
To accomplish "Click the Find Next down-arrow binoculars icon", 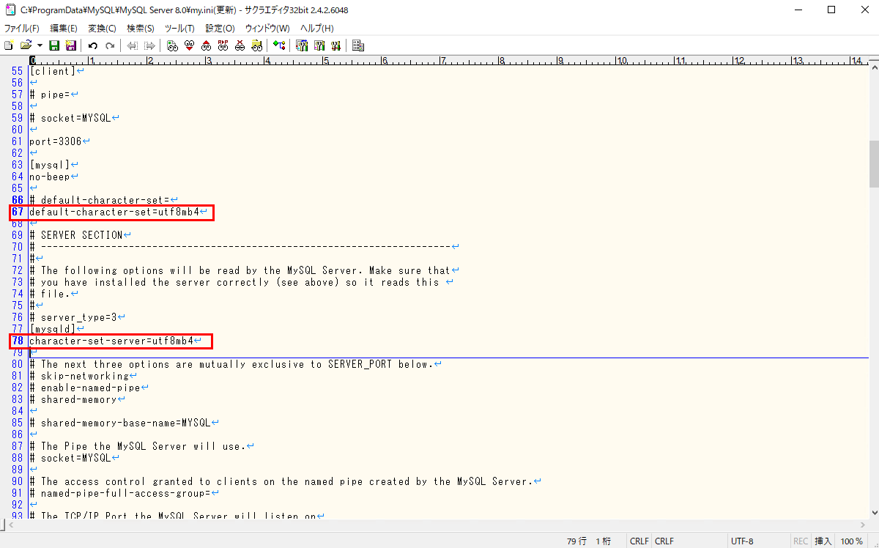I will pyautogui.click(x=190, y=45).
